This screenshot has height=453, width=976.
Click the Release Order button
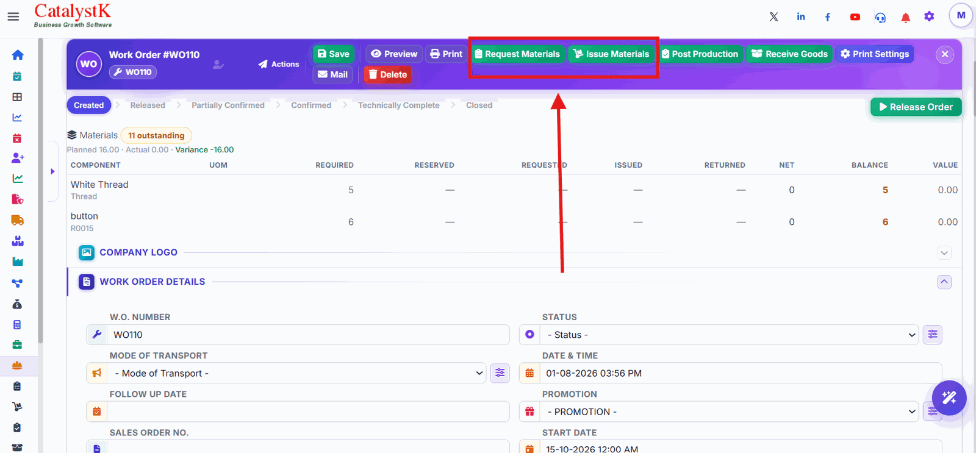(916, 107)
